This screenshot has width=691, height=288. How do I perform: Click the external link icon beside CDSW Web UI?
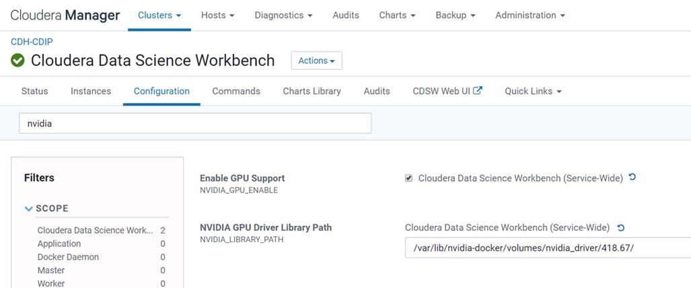[x=478, y=91]
